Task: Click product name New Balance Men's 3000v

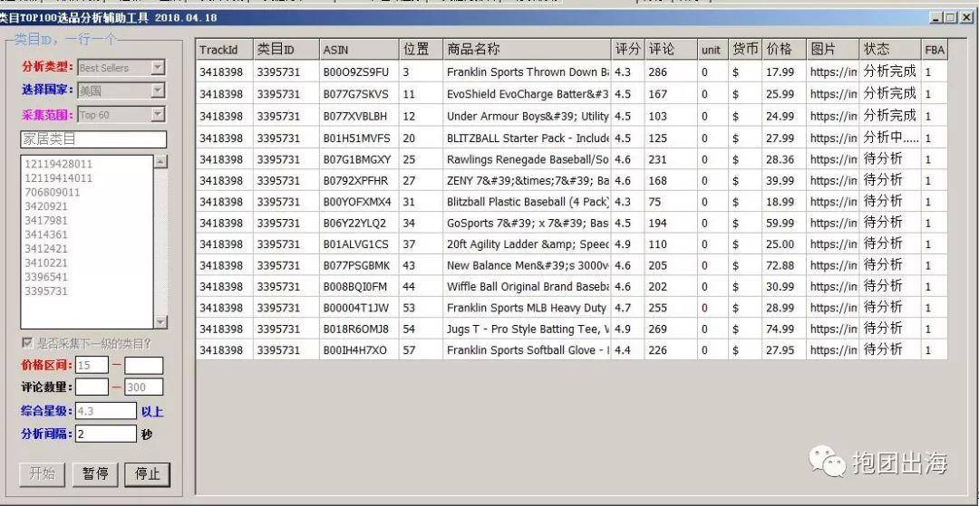Action: pyautogui.click(x=527, y=265)
